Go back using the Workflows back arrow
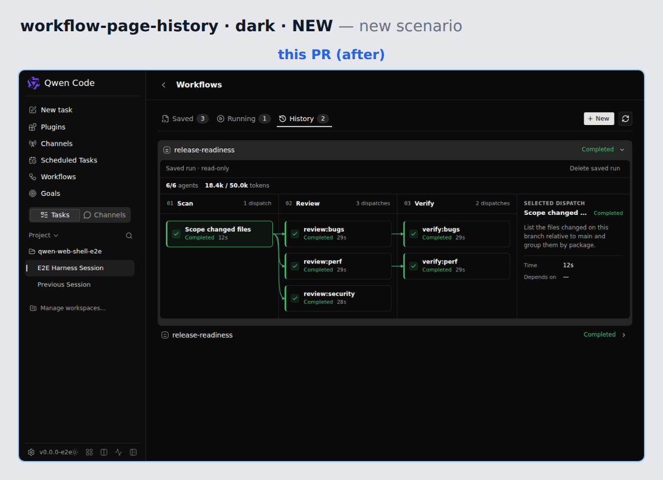Viewport: 663px width, 480px height. pyautogui.click(x=164, y=85)
